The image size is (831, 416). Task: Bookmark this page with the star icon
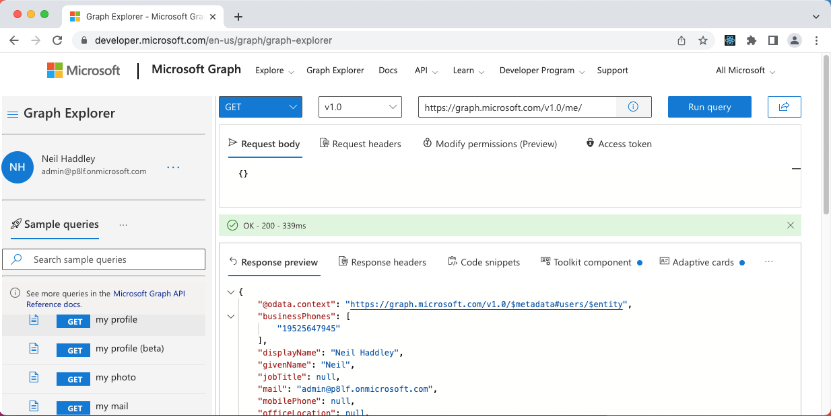pos(703,40)
